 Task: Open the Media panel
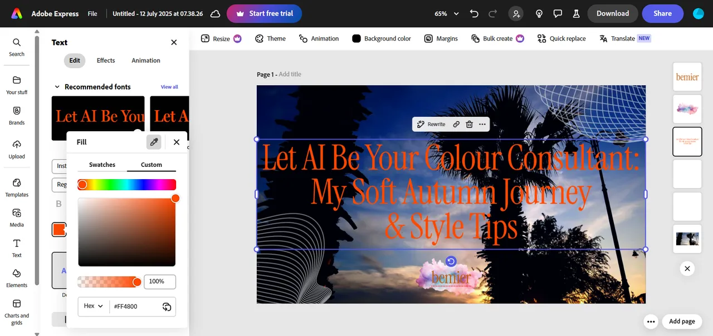pyautogui.click(x=17, y=218)
